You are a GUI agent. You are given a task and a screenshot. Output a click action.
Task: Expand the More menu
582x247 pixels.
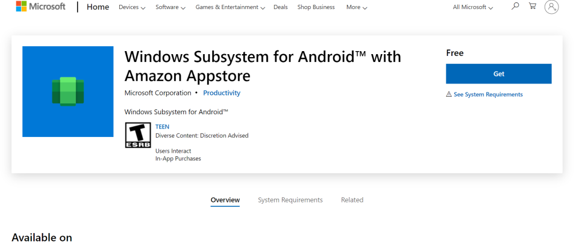click(357, 7)
